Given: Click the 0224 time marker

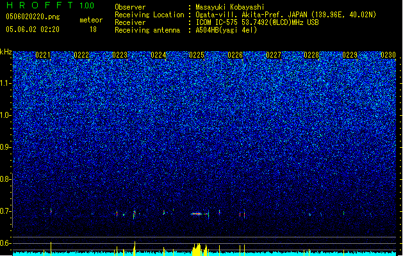Looking at the screenshot, I should [x=158, y=55].
